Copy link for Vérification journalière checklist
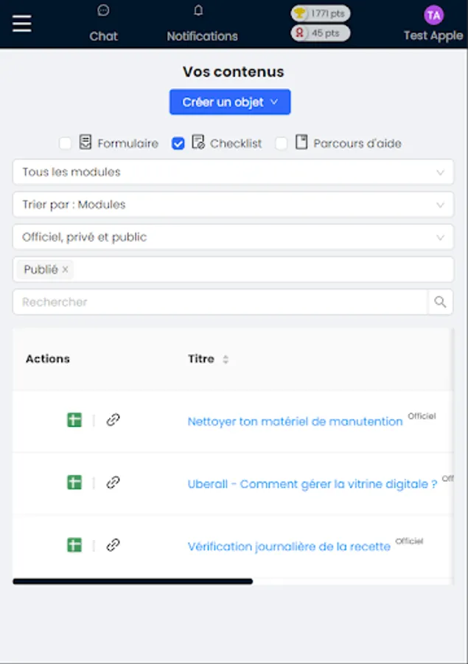This screenshot has width=468, height=664. click(x=113, y=545)
